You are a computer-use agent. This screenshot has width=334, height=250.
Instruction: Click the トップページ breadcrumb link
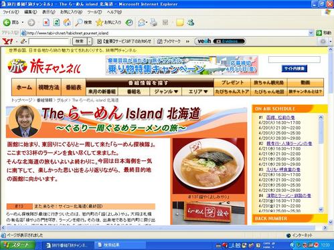[x=21, y=100]
